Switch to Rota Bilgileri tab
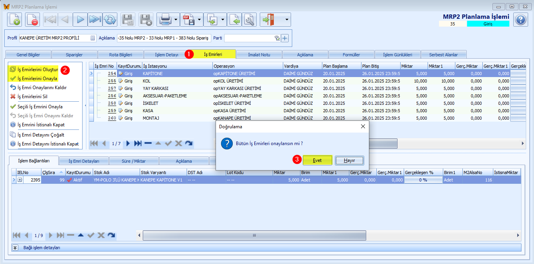 click(120, 54)
